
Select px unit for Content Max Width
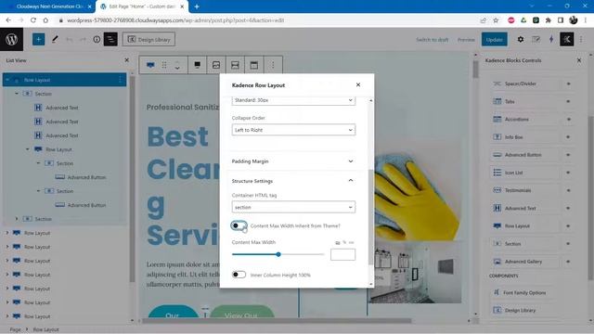click(338, 242)
